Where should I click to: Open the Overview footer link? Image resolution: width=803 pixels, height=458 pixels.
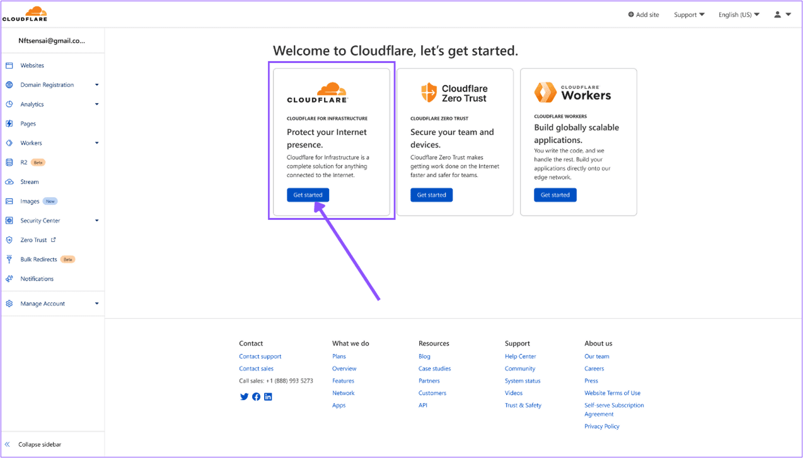(344, 369)
